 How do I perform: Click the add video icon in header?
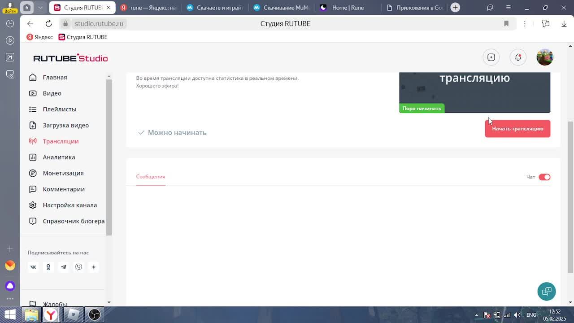tap(491, 57)
